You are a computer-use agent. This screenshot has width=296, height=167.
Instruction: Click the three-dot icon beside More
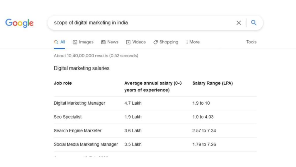[x=187, y=42]
